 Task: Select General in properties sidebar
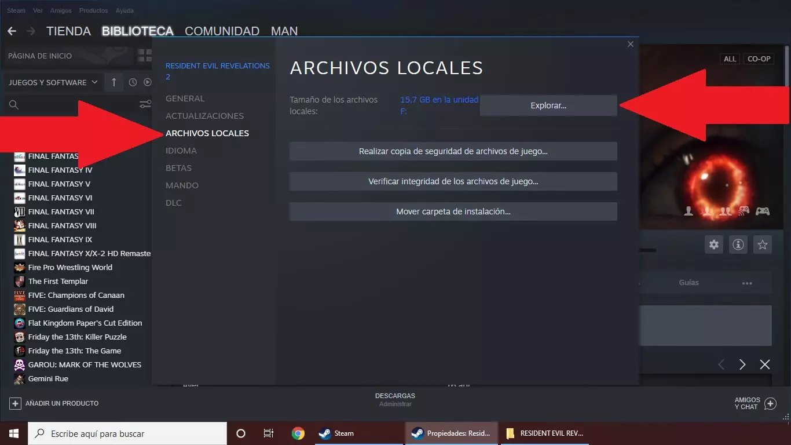coord(185,99)
